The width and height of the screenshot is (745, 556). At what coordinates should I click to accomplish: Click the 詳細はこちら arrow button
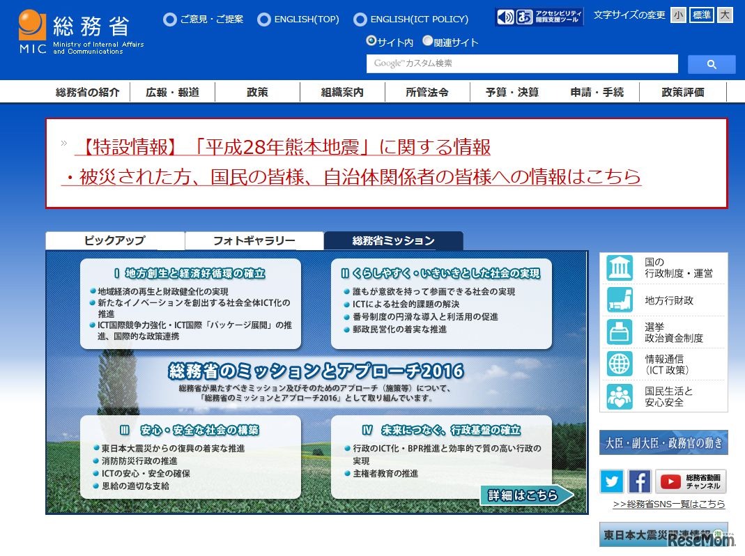pos(524,495)
